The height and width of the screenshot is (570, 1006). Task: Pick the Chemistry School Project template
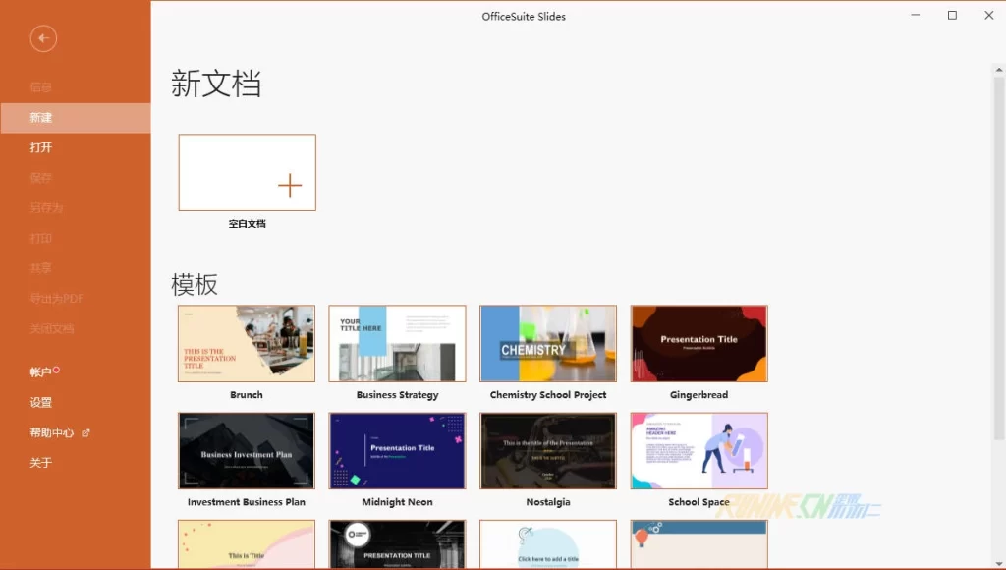pos(548,344)
